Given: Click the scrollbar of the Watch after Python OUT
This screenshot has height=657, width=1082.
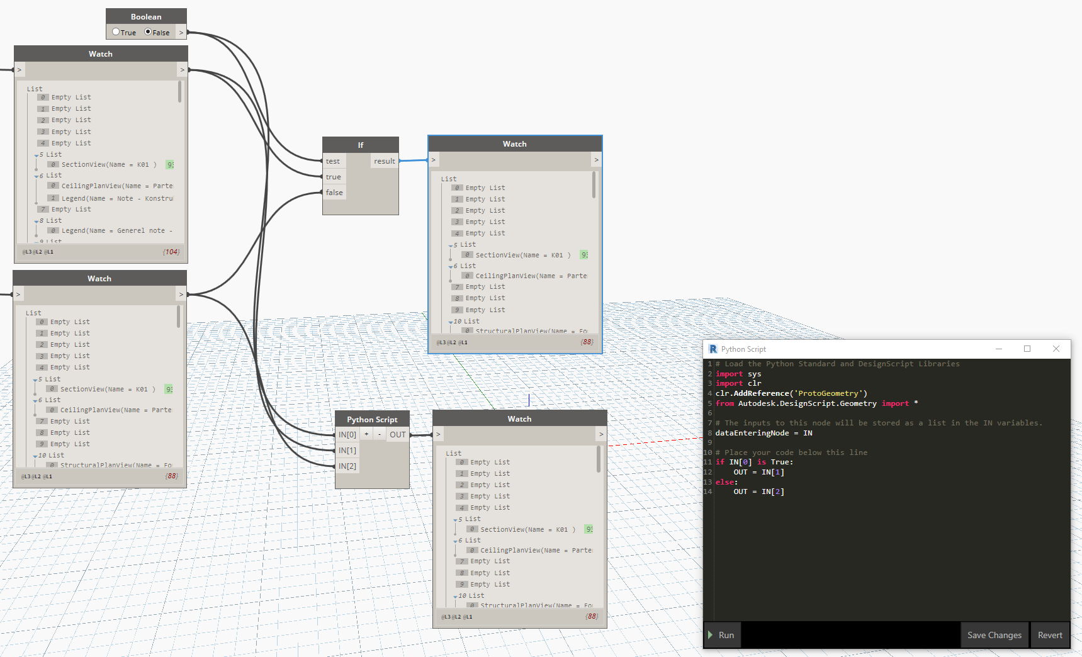Looking at the screenshot, I should click(599, 459).
